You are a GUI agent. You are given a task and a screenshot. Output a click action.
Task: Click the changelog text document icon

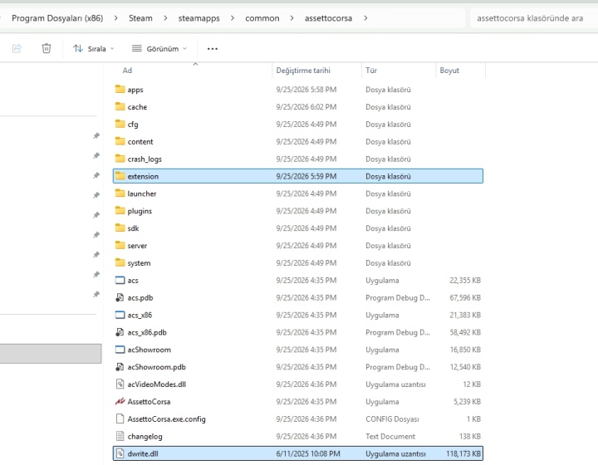[120, 436]
